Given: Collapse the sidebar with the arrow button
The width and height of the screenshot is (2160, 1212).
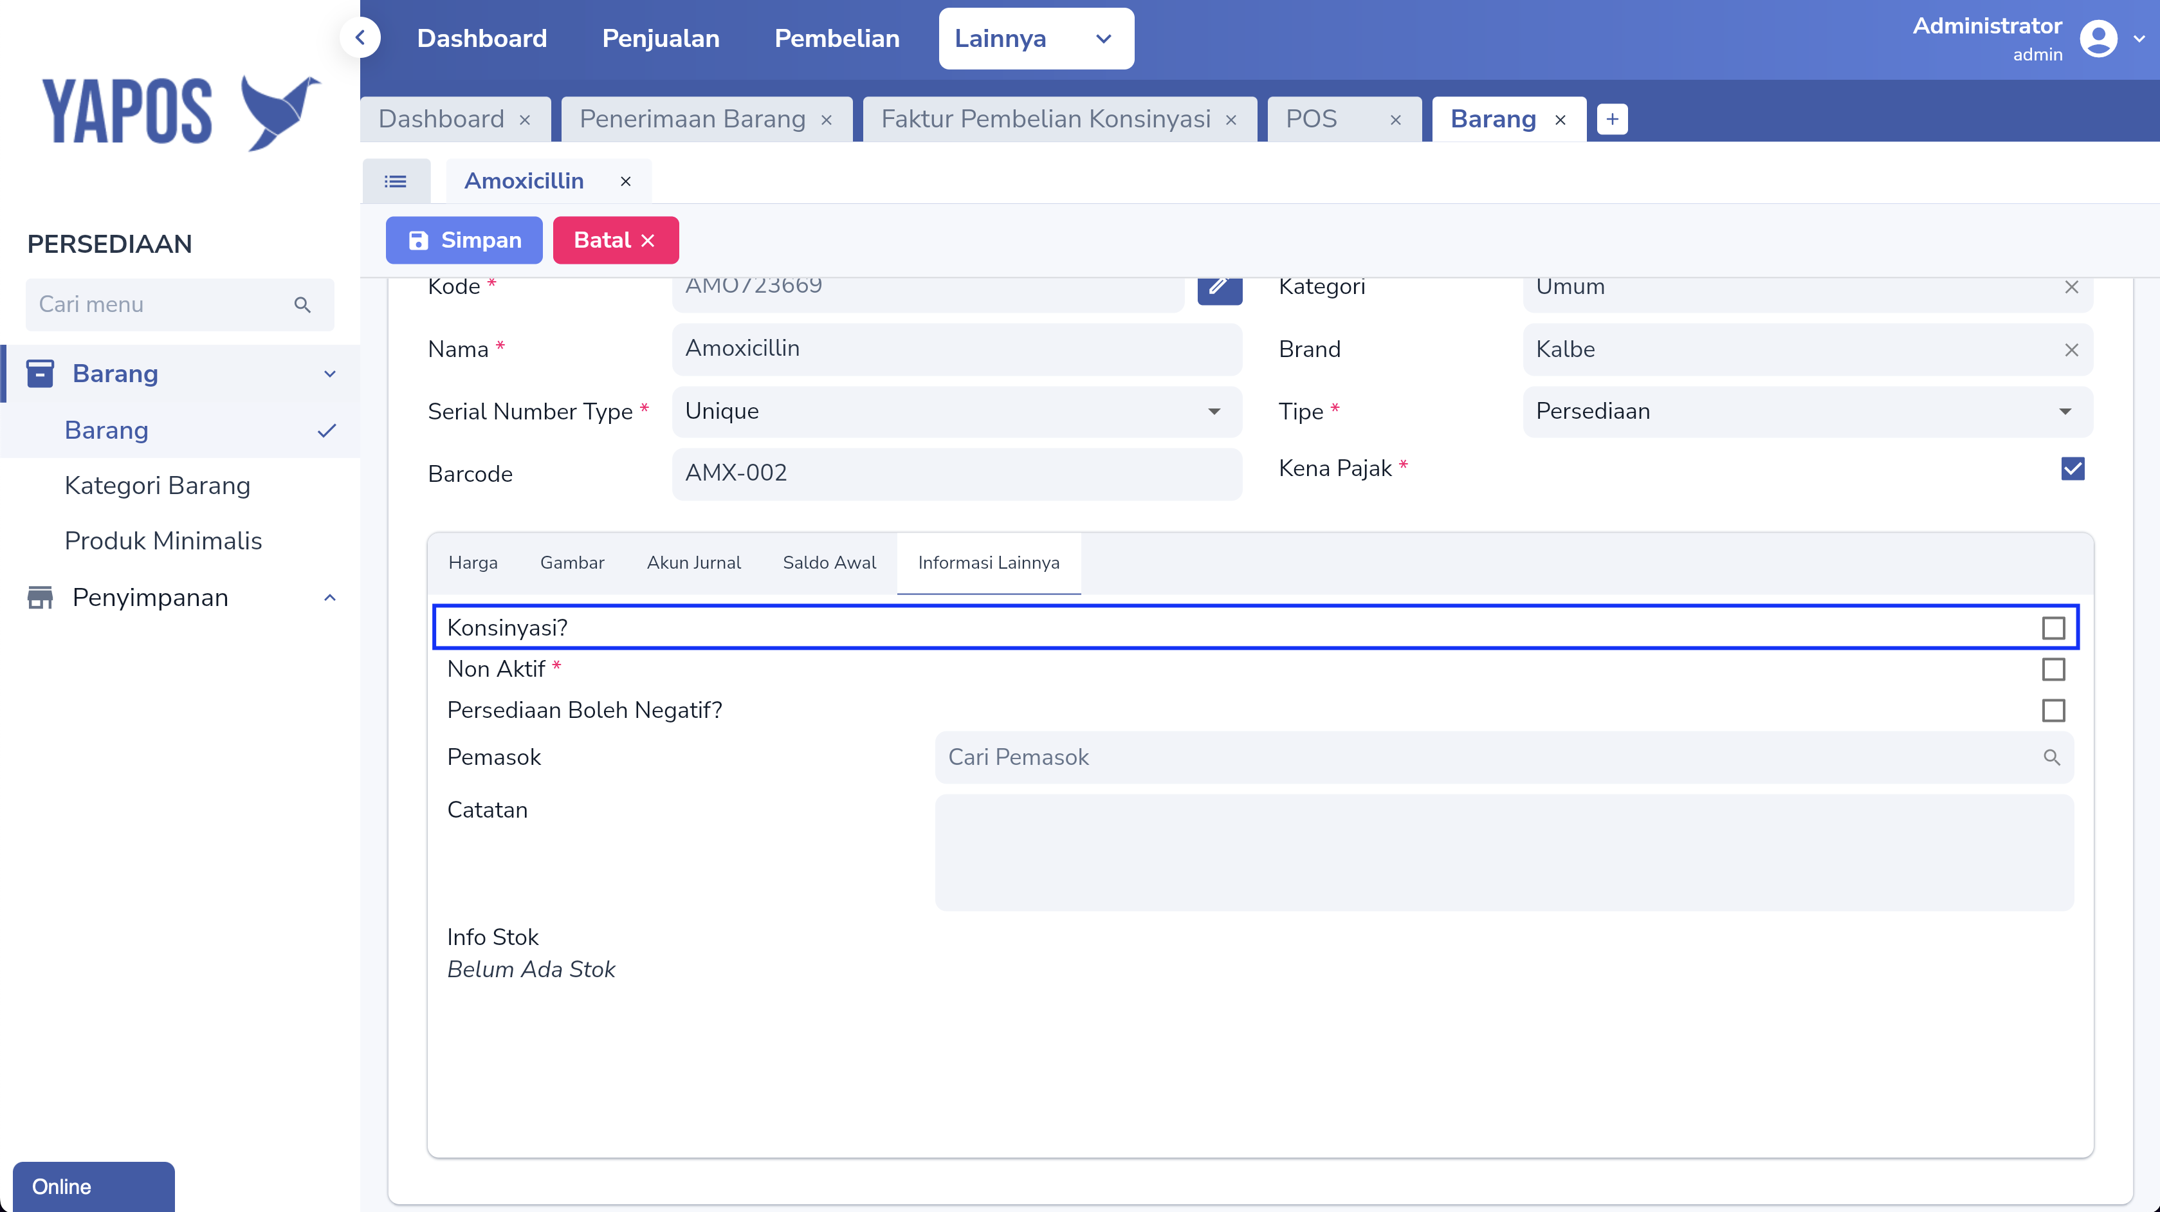Looking at the screenshot, I should [361, 38].
